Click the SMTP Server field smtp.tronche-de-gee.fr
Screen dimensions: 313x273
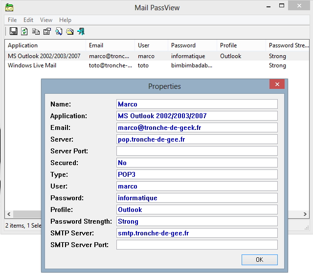coord(197,233)
